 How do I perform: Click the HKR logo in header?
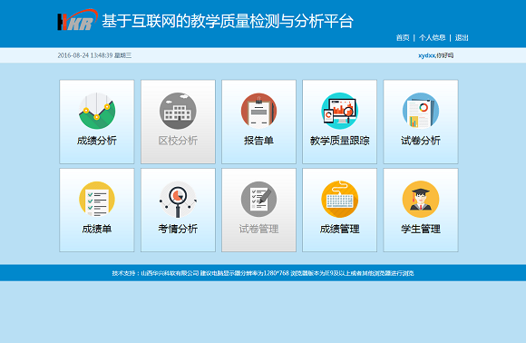pyautogui.click(x=77, y=20)
